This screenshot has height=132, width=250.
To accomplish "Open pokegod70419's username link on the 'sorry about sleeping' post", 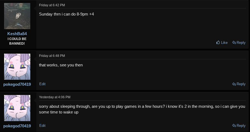I will (17, 126).
